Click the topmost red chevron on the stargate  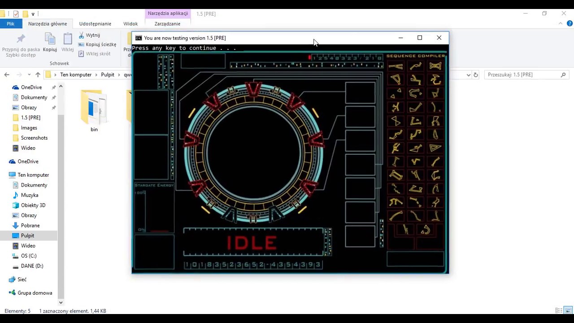click(x=254, y=89)
